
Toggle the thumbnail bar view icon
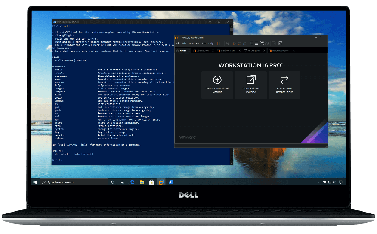pos(256,43)
